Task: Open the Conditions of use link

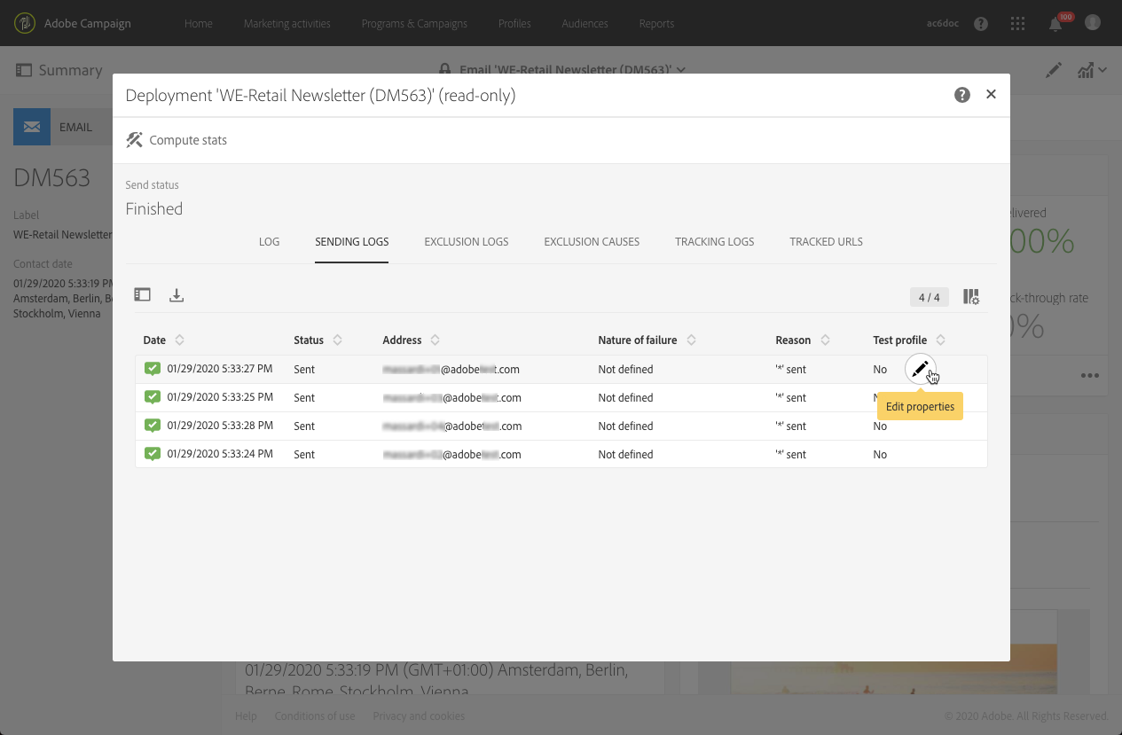Action: tap(315, 715)
